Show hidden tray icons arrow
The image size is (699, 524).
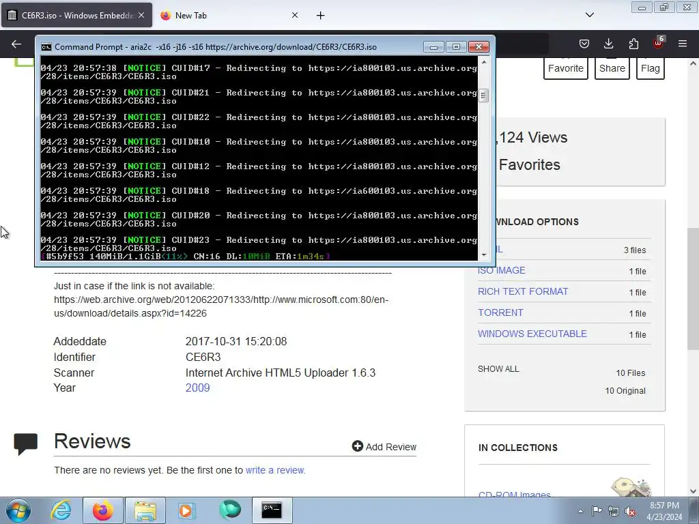(x=580, y=511)
